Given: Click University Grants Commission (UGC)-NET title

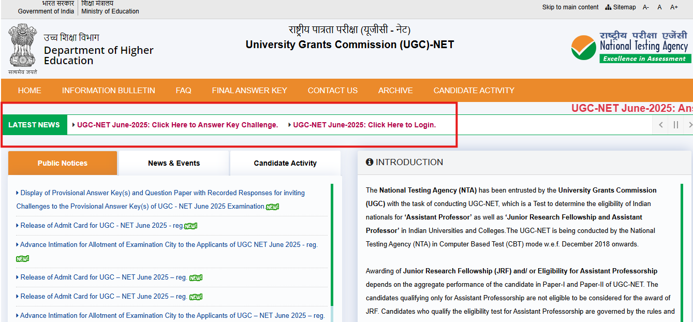Looking at the screenshot, I should coord(350,45).
